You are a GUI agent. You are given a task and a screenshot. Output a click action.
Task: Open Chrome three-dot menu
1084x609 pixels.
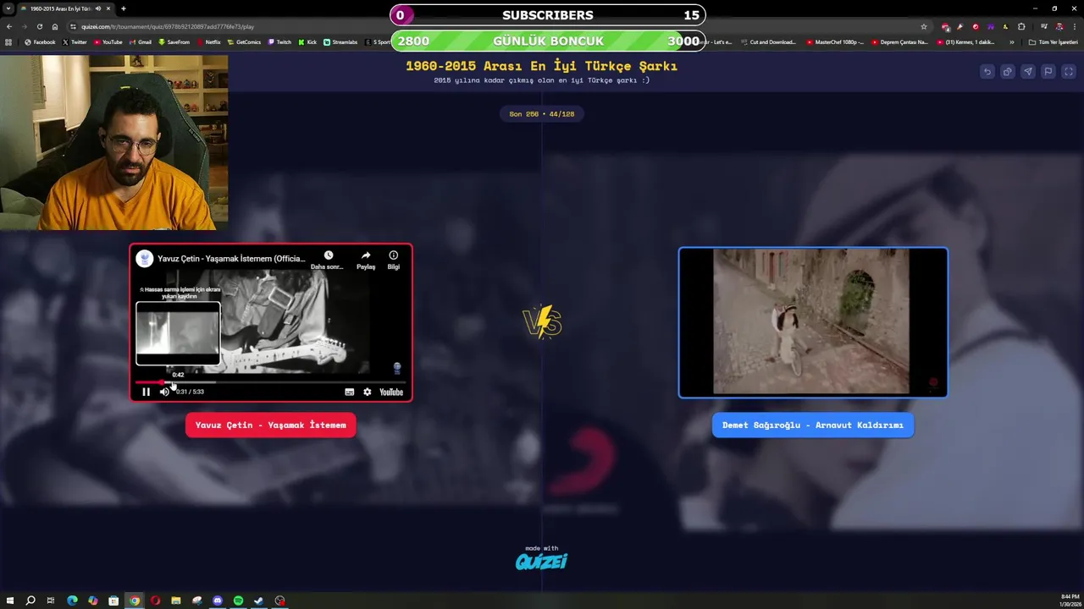(1074, 26)
